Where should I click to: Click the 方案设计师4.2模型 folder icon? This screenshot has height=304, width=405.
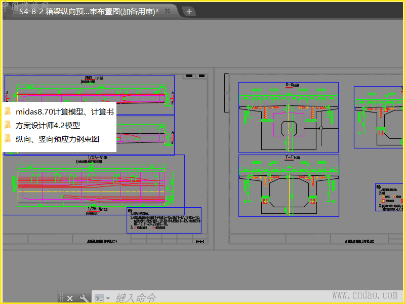(8, 125)
